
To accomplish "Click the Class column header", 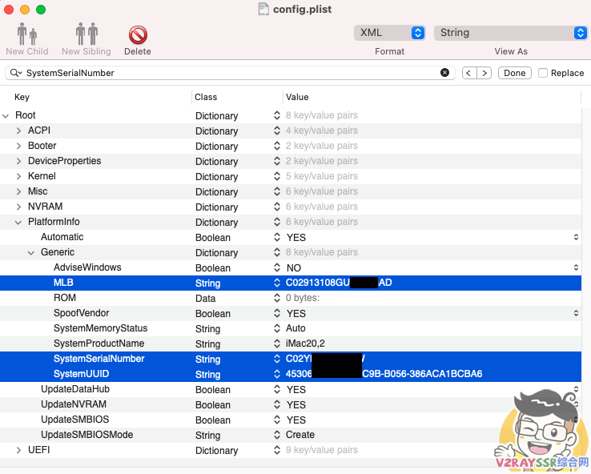I will click(206, 97).
